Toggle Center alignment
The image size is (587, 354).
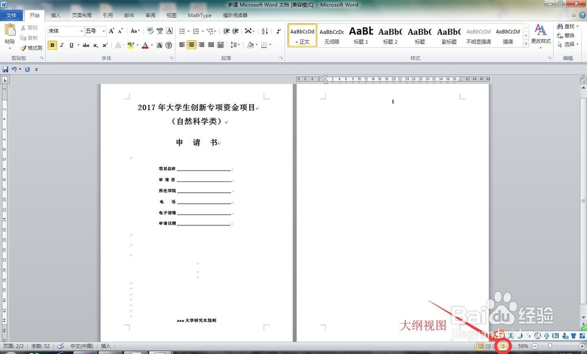[192, 45]
